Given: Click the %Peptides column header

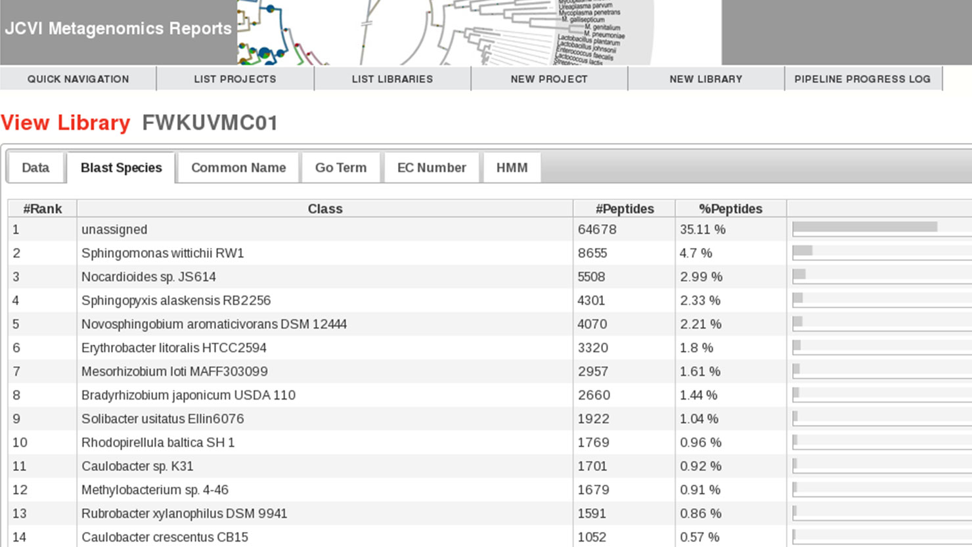Looking at the screenshot, I should tap(730, 209).
